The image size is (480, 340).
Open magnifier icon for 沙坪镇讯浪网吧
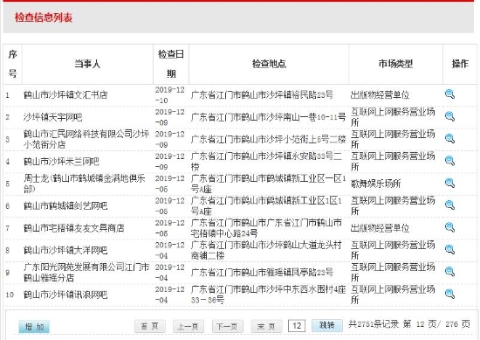pyautogui.click(x=449, y=294)
